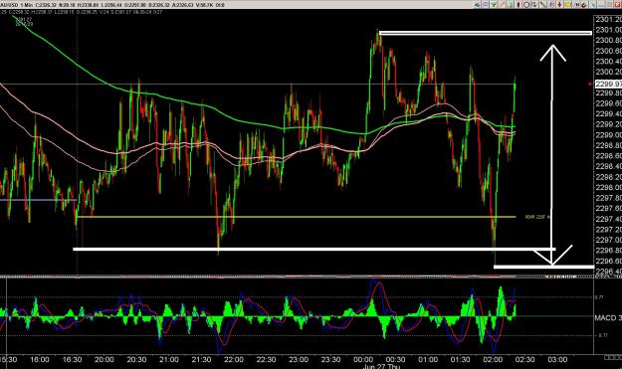The height and width of the screenshot is (369, 622).
Task: Click the 03:00 time axis label
Action: pyautogui.click(x=557, y=359)
